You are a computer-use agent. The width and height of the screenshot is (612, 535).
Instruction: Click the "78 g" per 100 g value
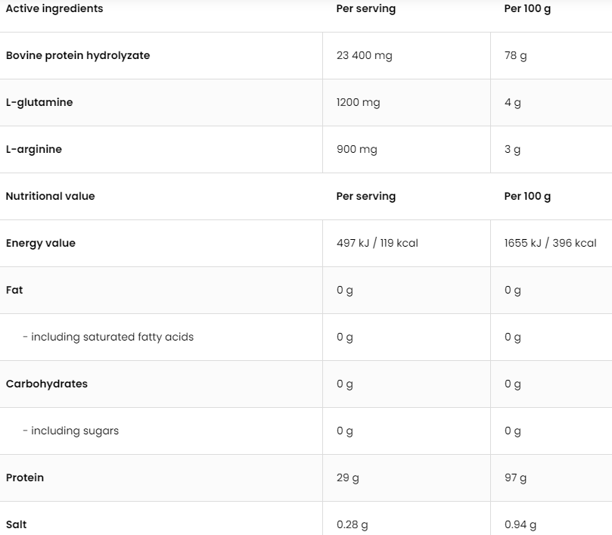(515, 55)
